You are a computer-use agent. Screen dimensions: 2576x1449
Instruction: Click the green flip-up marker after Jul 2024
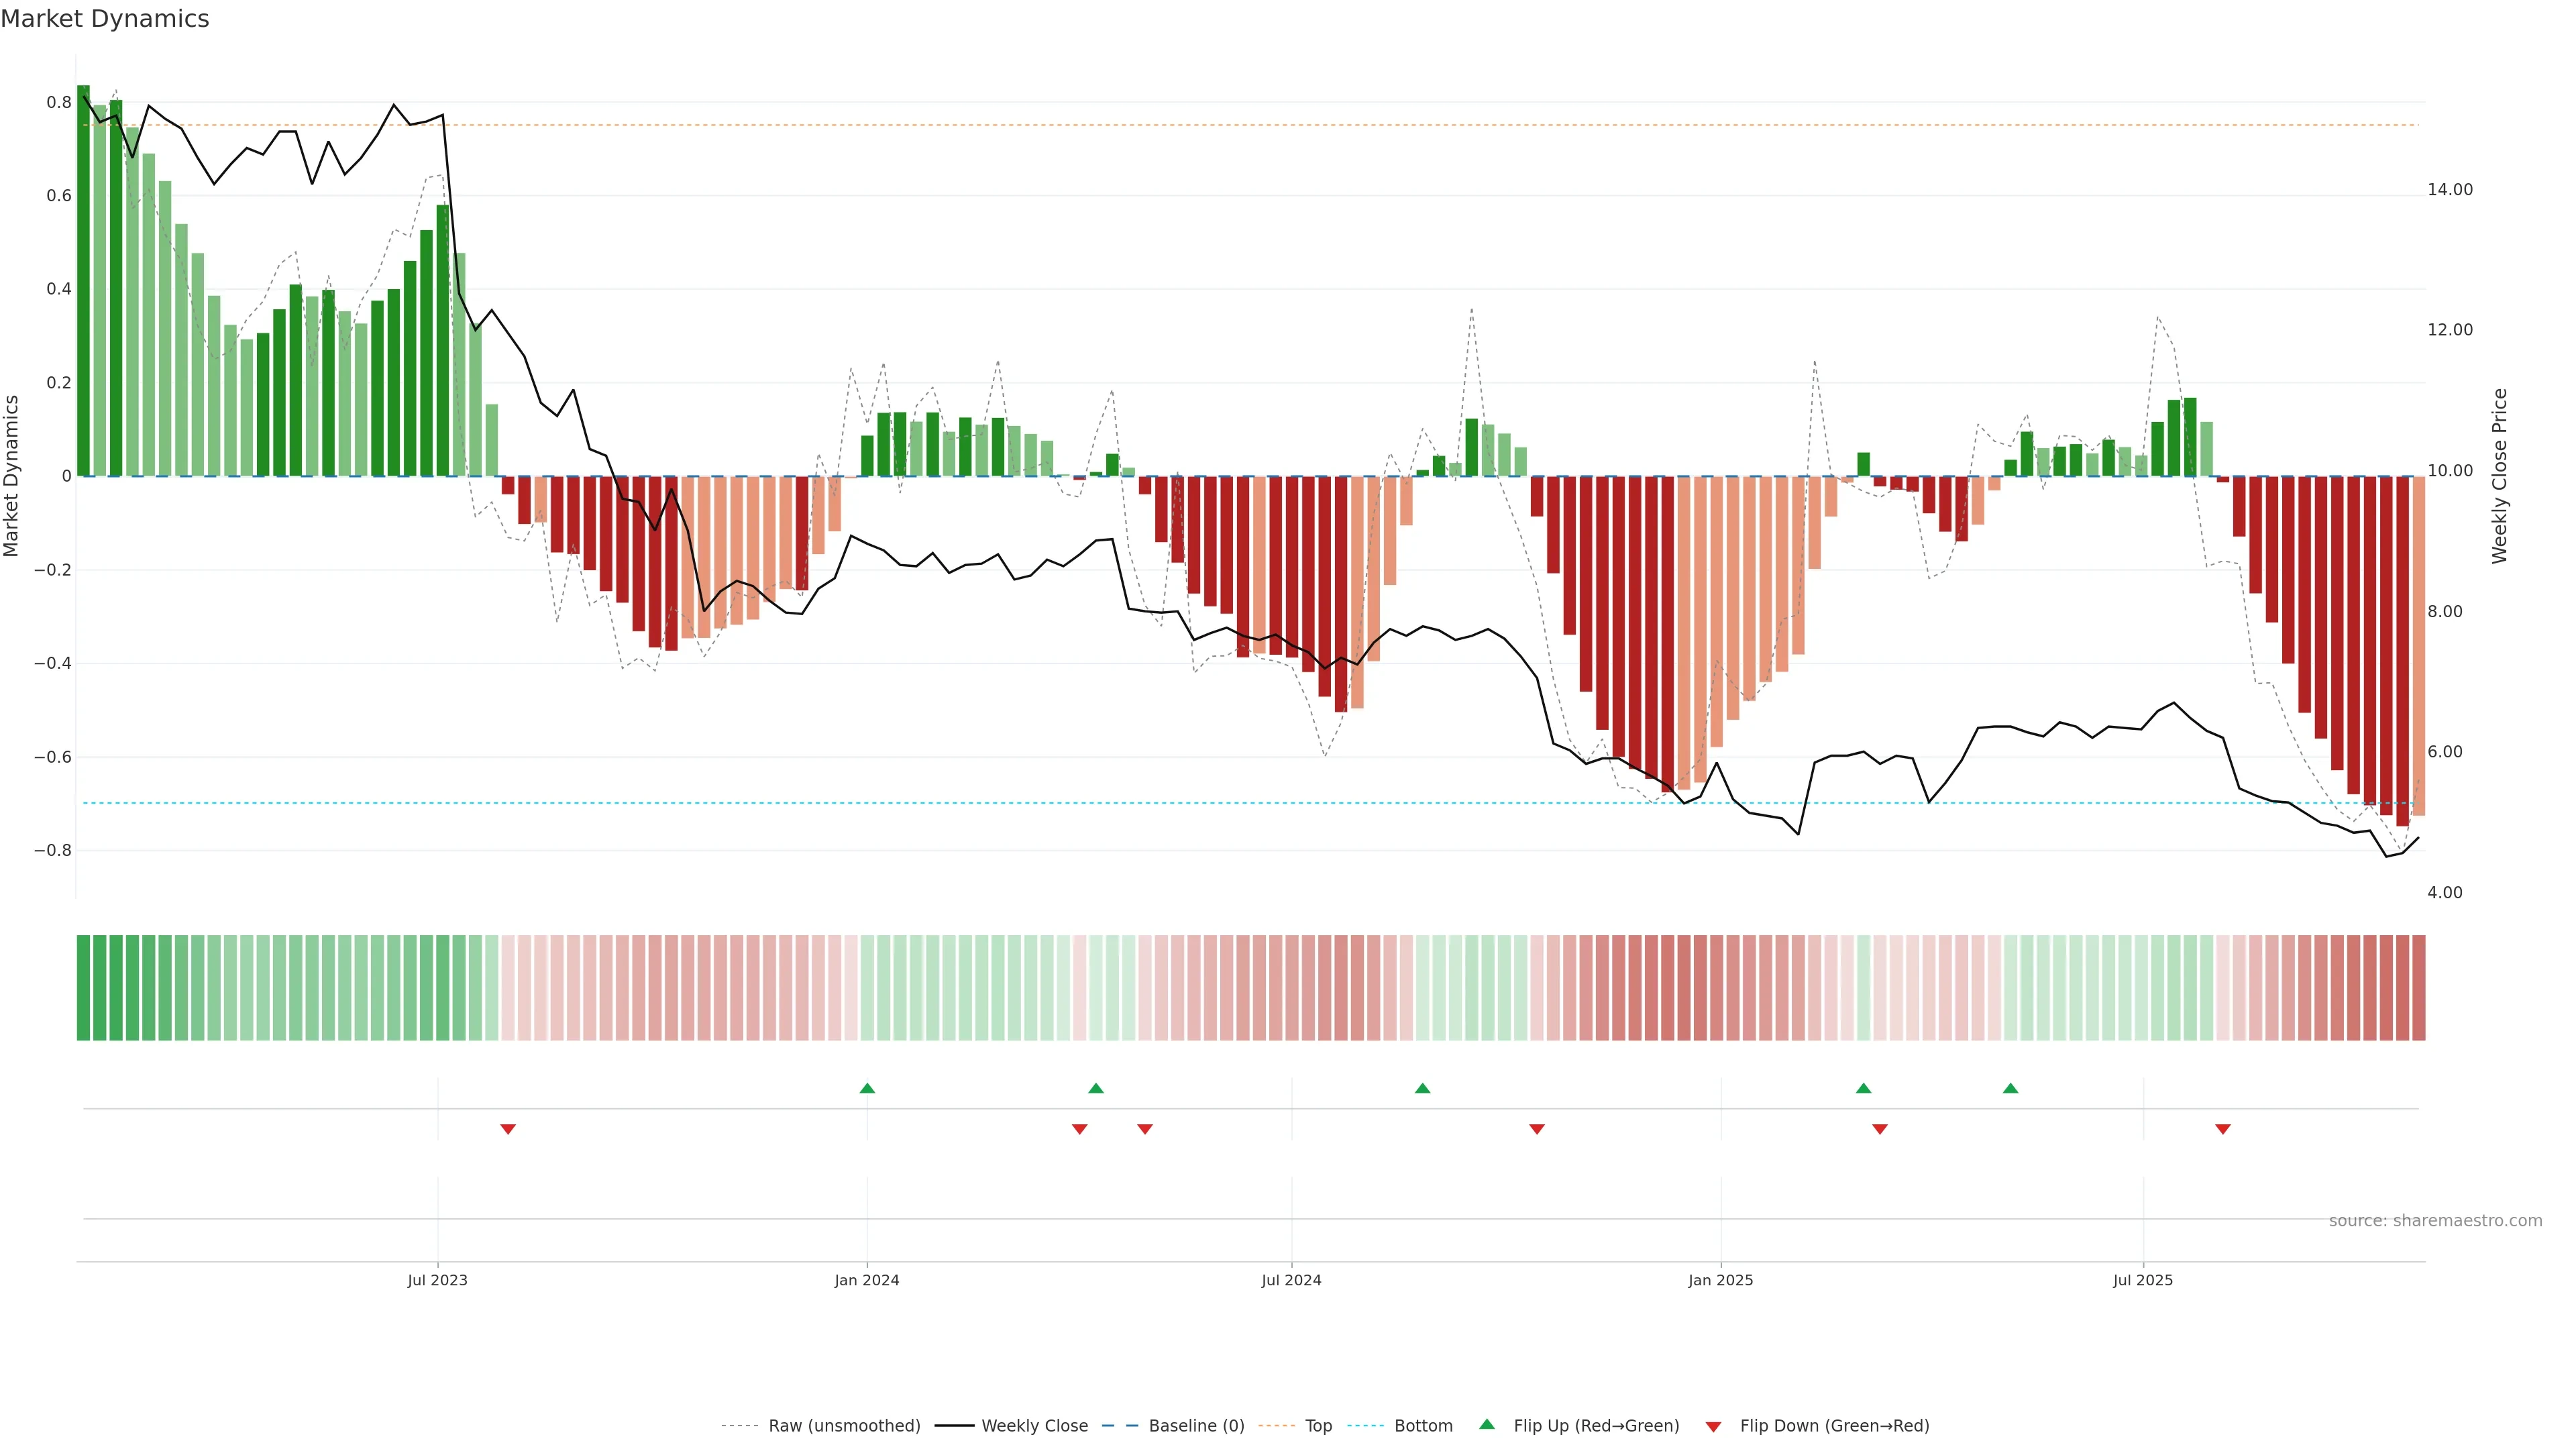tap(1422, 1088)
